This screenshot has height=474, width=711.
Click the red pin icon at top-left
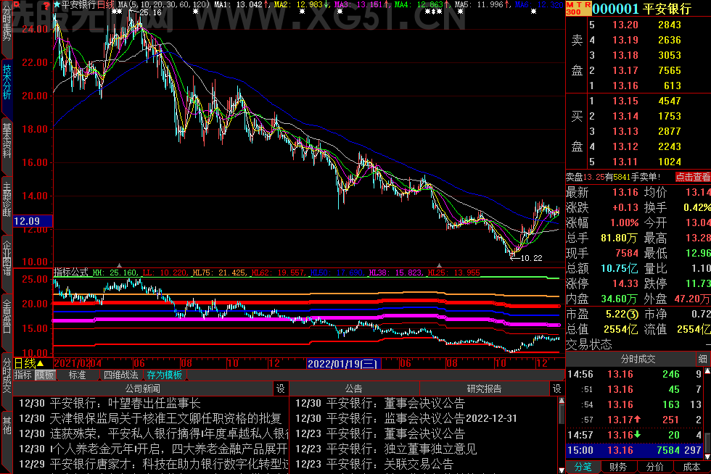point(16,5)
